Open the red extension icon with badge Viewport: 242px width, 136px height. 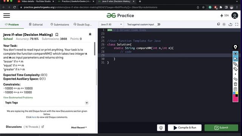(x=216, y=7)
